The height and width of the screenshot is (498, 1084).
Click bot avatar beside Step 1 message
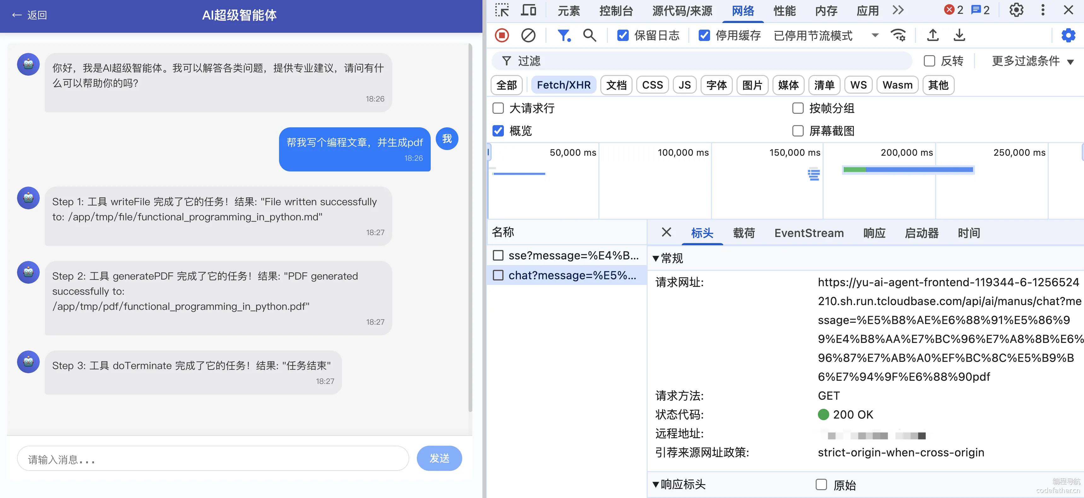pyautogui.click(x=28, y=198)
